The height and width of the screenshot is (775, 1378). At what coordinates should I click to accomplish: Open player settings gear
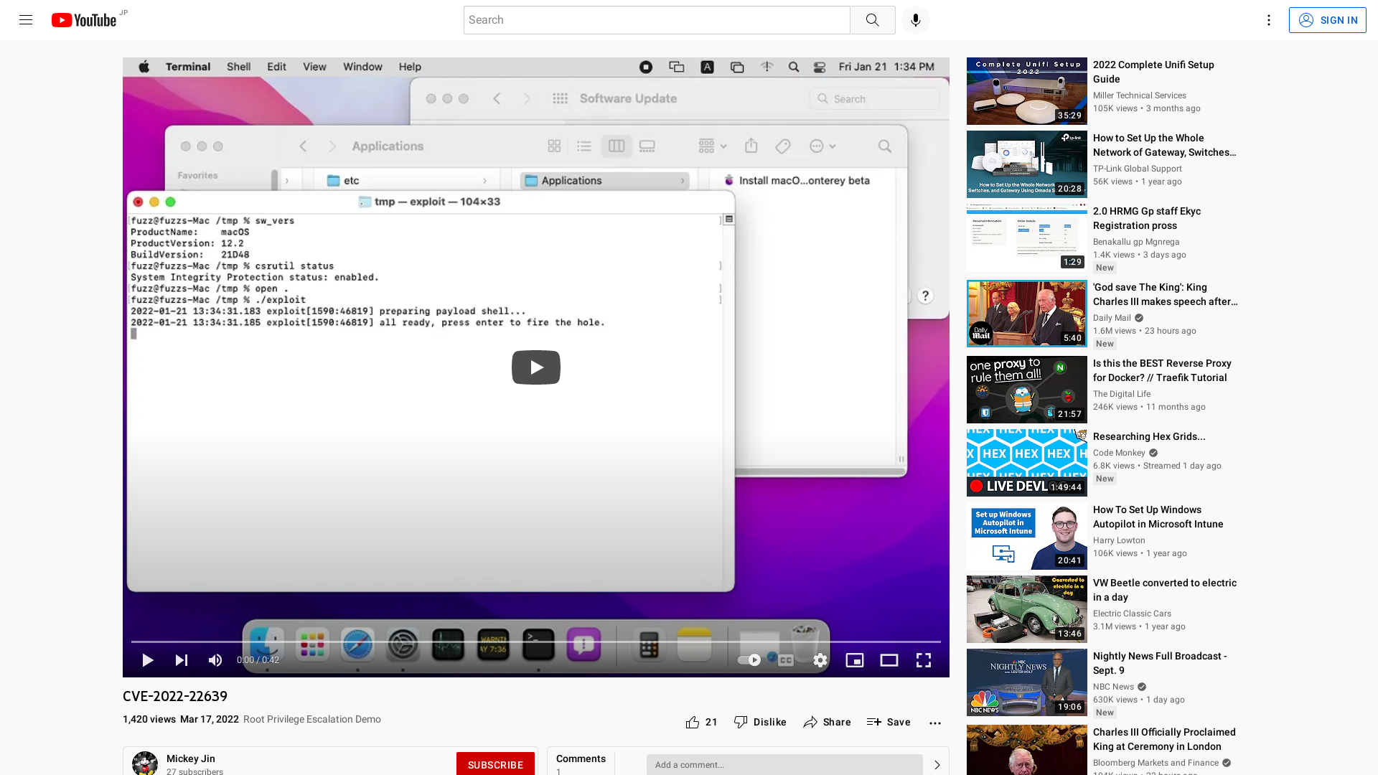click(x=820, y=660)
